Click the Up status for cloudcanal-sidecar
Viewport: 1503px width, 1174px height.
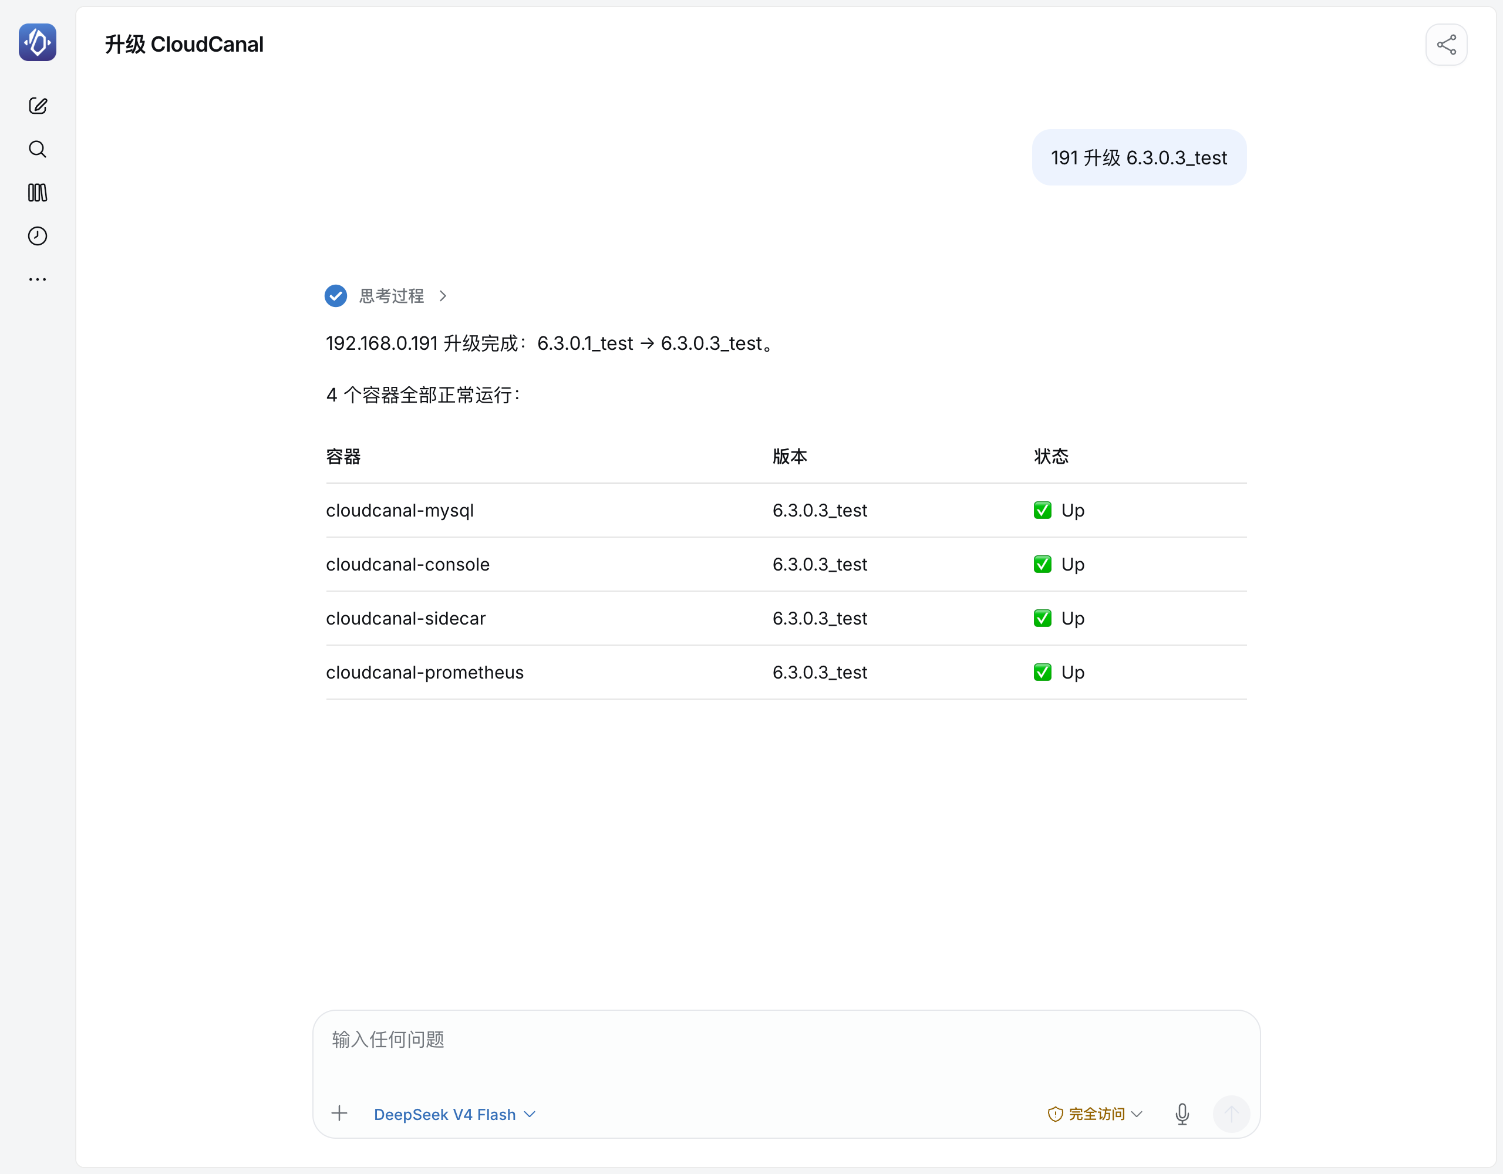click(x=1059, y=619)
